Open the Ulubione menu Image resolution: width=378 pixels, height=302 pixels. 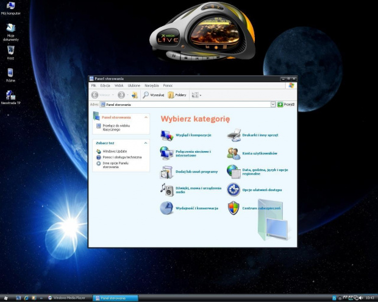point(134,85)
